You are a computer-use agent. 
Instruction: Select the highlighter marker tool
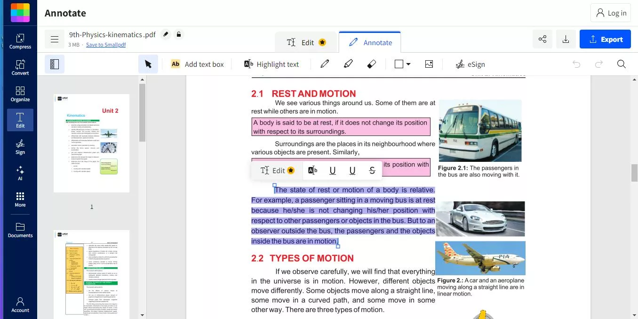tap(348, 64)
